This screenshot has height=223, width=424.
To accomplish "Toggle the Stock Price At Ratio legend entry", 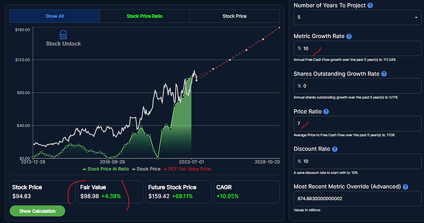I will point(106,169).
